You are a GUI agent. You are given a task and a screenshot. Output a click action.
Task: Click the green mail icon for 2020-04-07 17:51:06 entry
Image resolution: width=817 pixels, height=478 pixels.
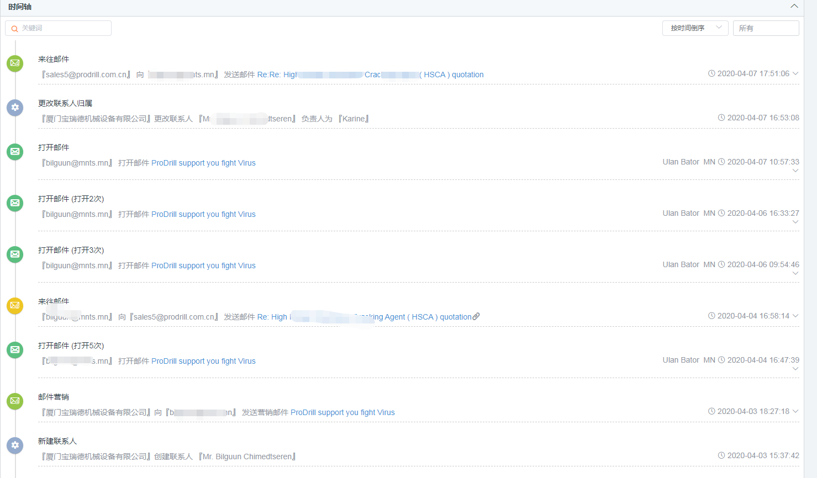click(x=15, y=63)
